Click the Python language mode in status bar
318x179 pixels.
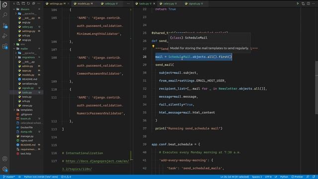click(284, 177)
